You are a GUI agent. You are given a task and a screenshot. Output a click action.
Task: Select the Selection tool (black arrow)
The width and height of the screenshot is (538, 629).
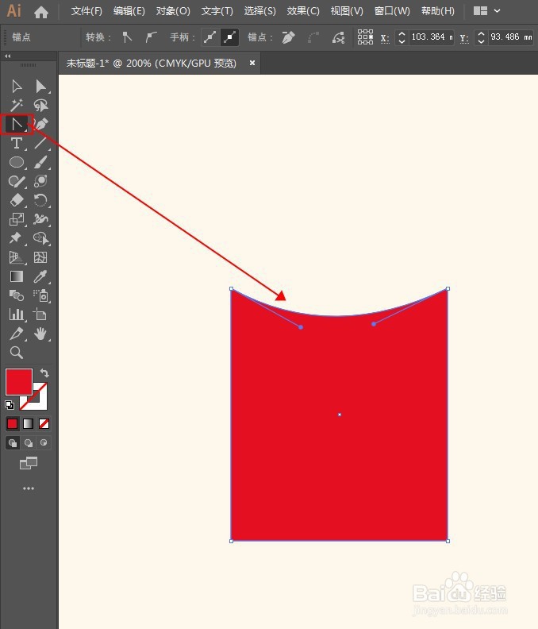tap(17, 87)
